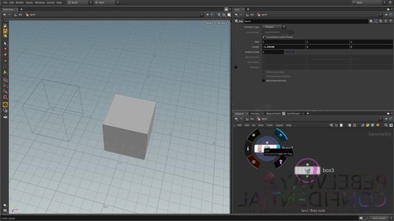Screen dimensions: 394x221
Task: Enable Add Vertex Normals checkbox
Action: pyautogui.click(x=263, y=80)
